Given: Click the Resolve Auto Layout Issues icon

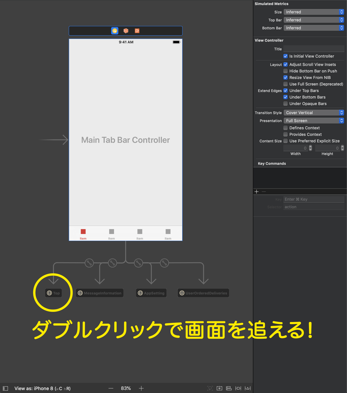Looking at the screenshot, I should tap(248, 388).
